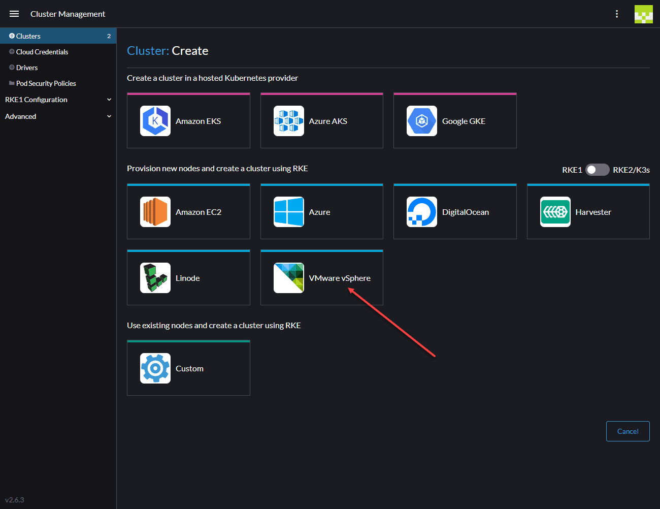Screen dimensions: 660x509
Task: Choose the Custom cluster label
Action: coord(189,368)
